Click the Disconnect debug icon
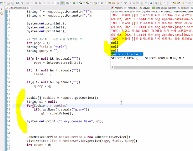The height and width of the screenshot is (151, 193). click(x=40, y=3)
